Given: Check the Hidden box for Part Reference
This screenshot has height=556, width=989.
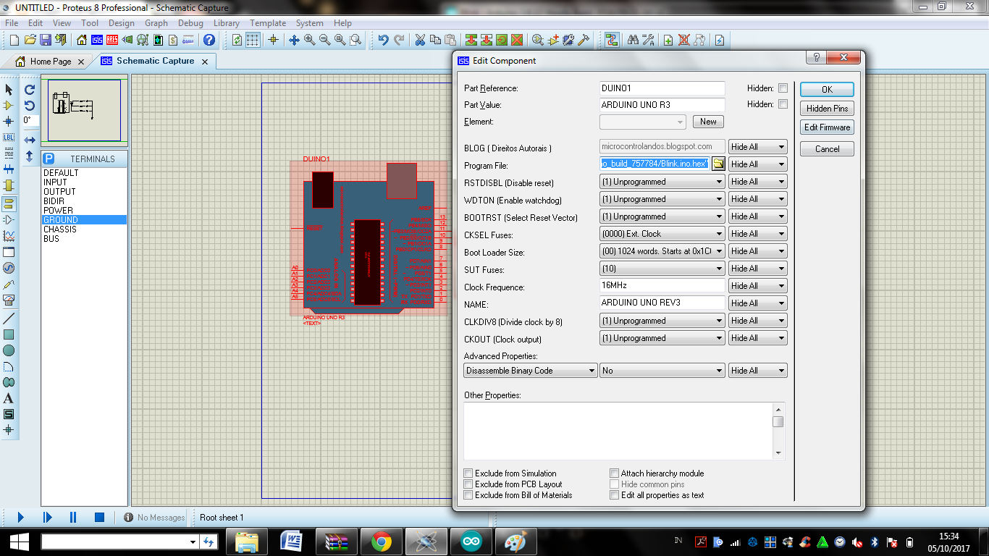Looking at the screenshot, I should click(x=783, y=88).
